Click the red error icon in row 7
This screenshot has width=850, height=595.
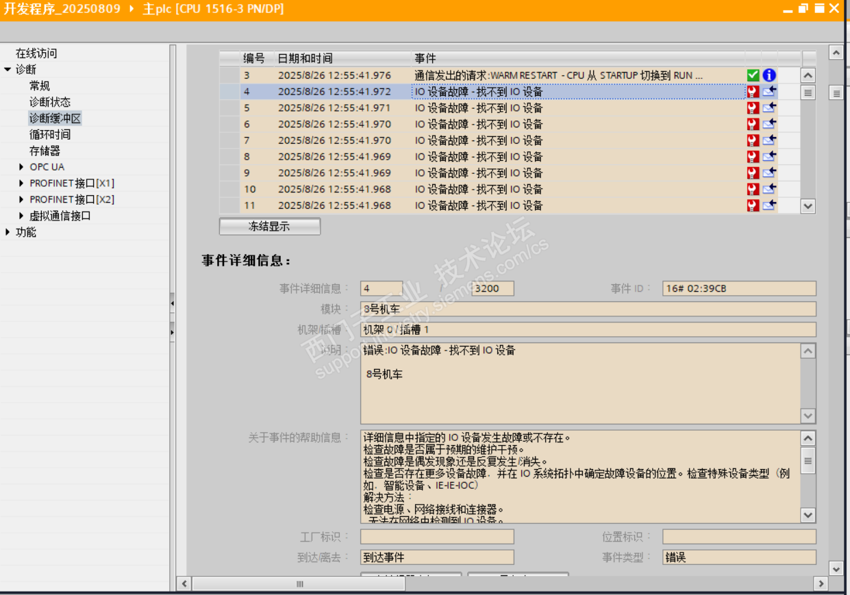(x=753, y=140)
